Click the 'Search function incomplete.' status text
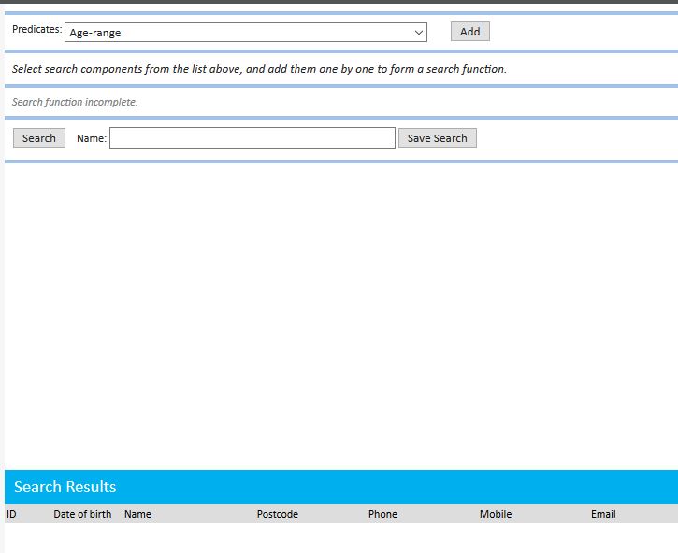The width and height of the screenshot is (678, 553). point(75,102)
